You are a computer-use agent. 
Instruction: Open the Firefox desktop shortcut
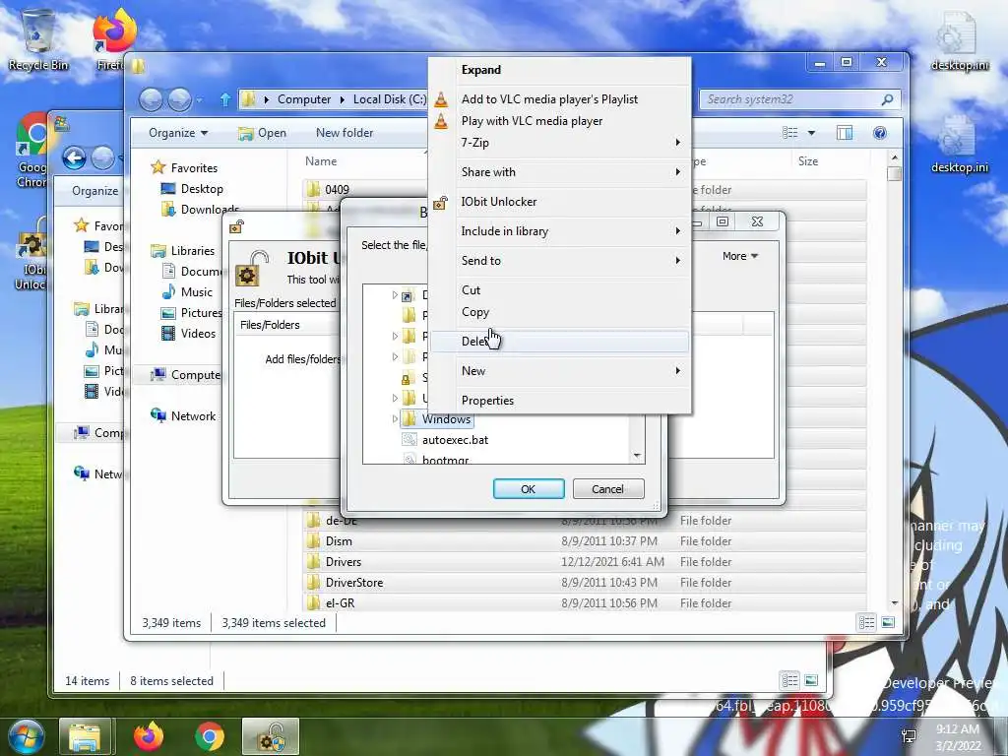[x=113, y=38]
